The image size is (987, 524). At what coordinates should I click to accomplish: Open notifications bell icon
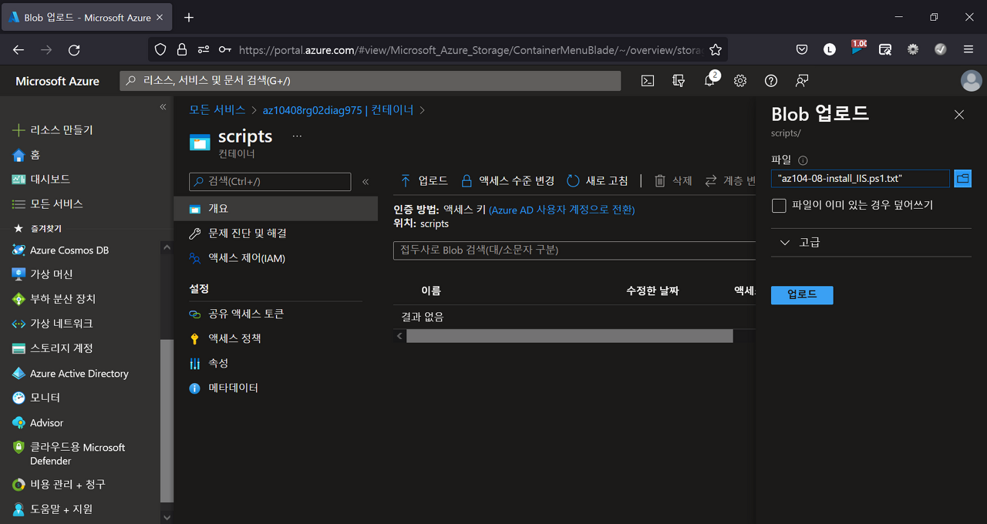click(709, 81)
